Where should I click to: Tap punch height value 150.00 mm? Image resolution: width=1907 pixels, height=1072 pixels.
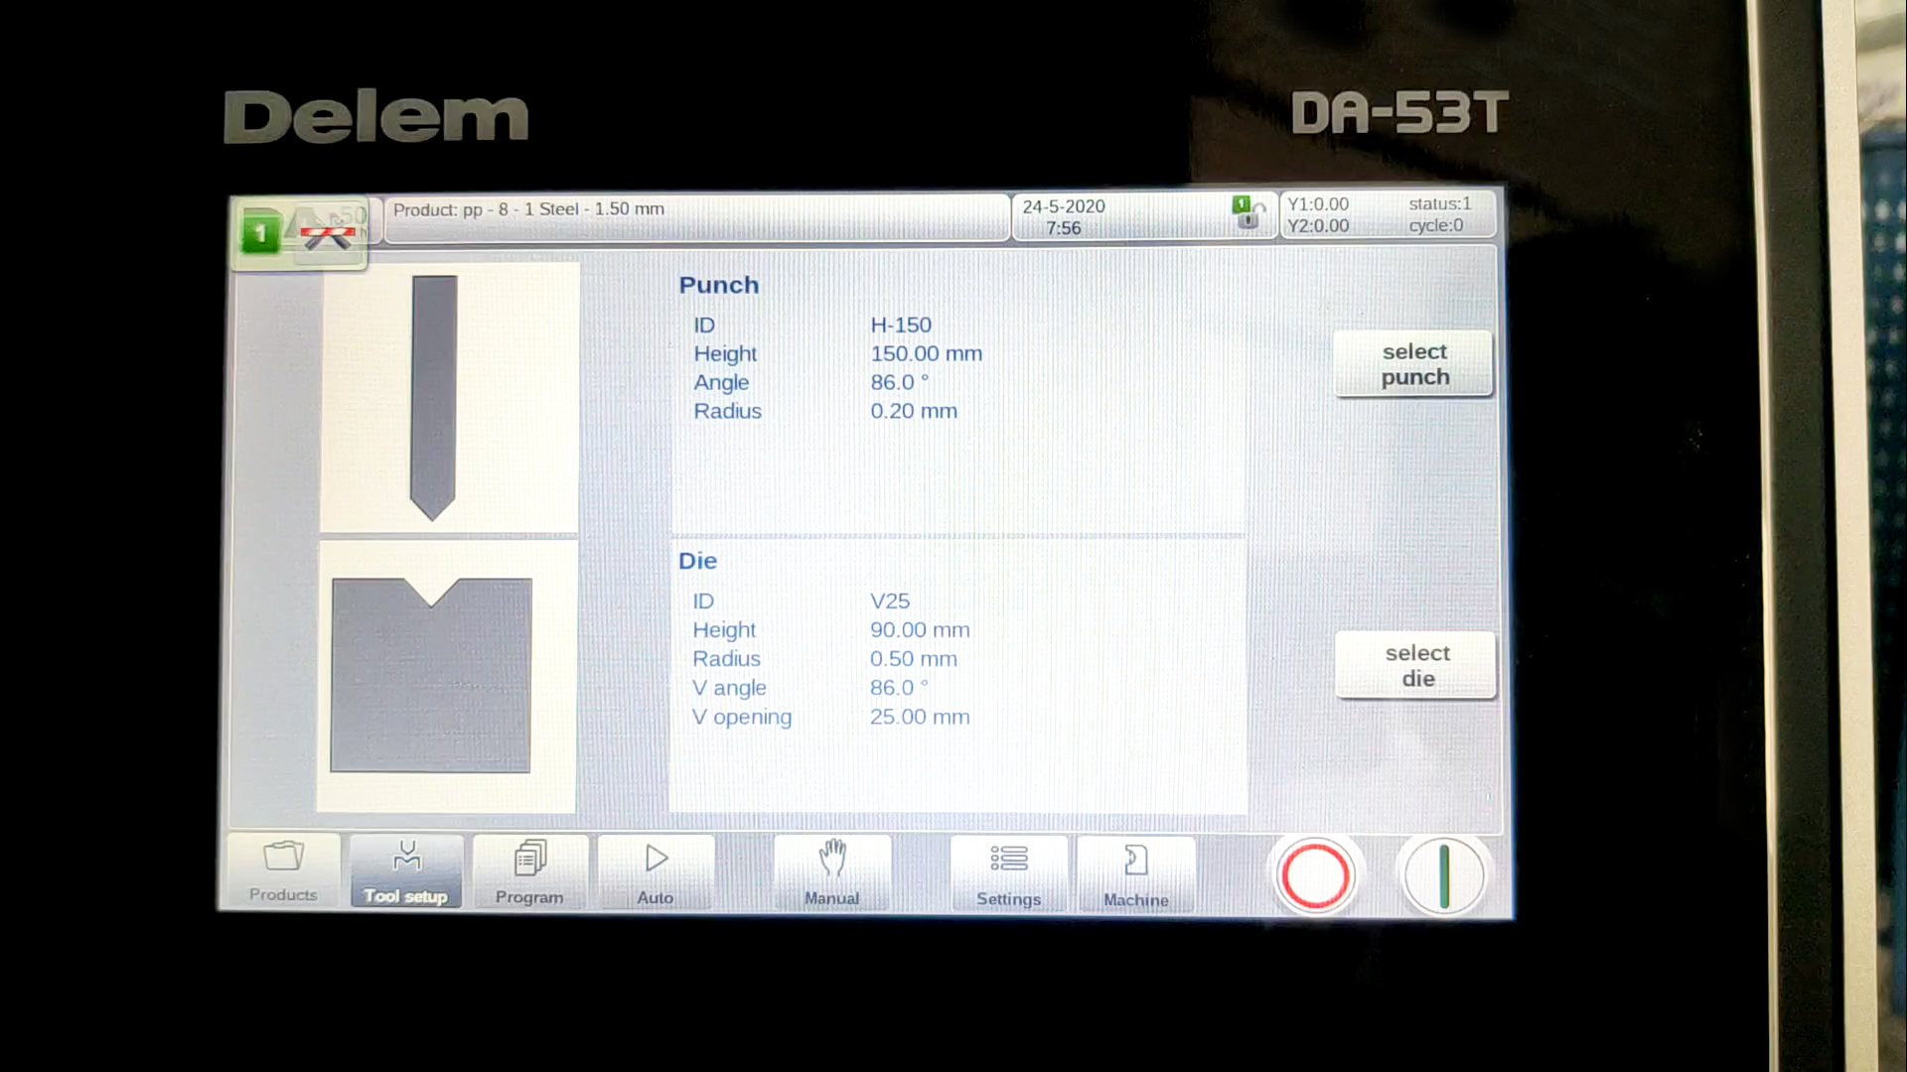click(x=926, y=354)
